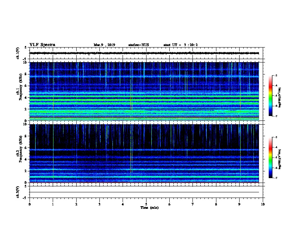Viewport: 296px width, 229px height.
Task: Click the "VLF Spectra" plot title
Action: pyautogui.click(x=42, y=45)
